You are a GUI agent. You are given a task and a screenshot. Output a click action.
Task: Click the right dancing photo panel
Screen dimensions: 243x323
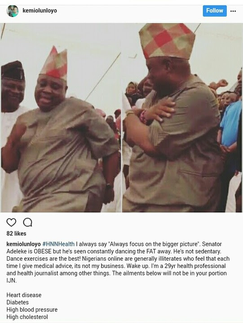coord(182,118)
